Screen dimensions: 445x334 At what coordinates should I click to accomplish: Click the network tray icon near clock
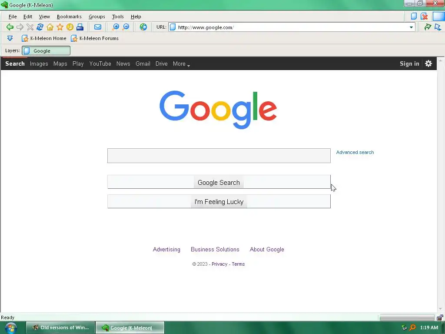pyautogui.click(x=404, y=327)
